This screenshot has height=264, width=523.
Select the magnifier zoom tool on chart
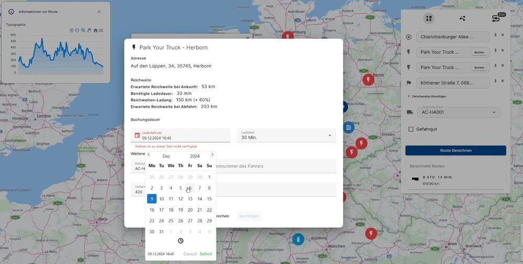point(84,30)
